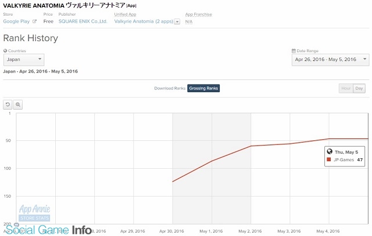Switch chart granularity to Hour
Screen dimensions: 372x236
point(346,88)
